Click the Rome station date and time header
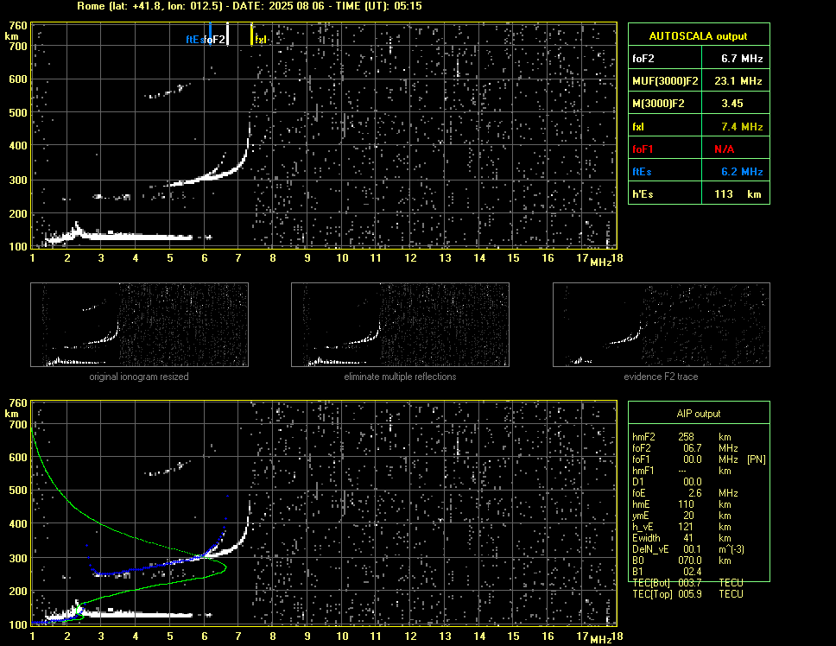 (x=249, y=6)
